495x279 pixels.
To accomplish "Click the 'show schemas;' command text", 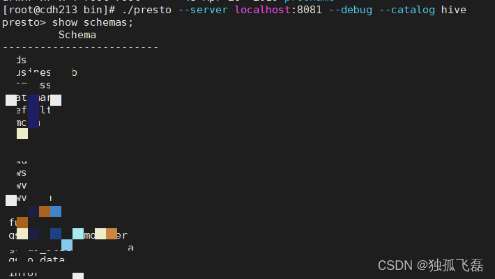I will point(93,23).
